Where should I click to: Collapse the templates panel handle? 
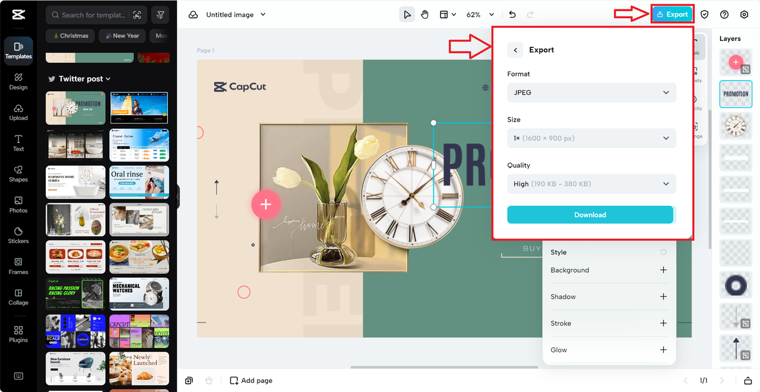(x=178, y=196)
